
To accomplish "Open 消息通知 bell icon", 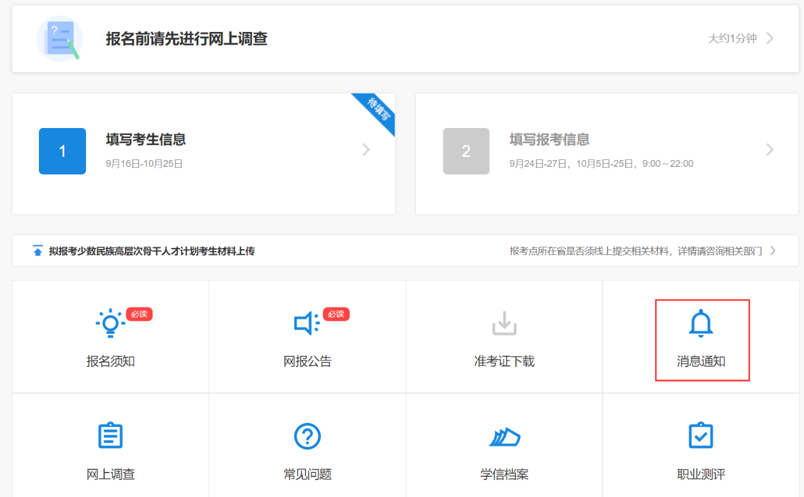I will point(701,324).
